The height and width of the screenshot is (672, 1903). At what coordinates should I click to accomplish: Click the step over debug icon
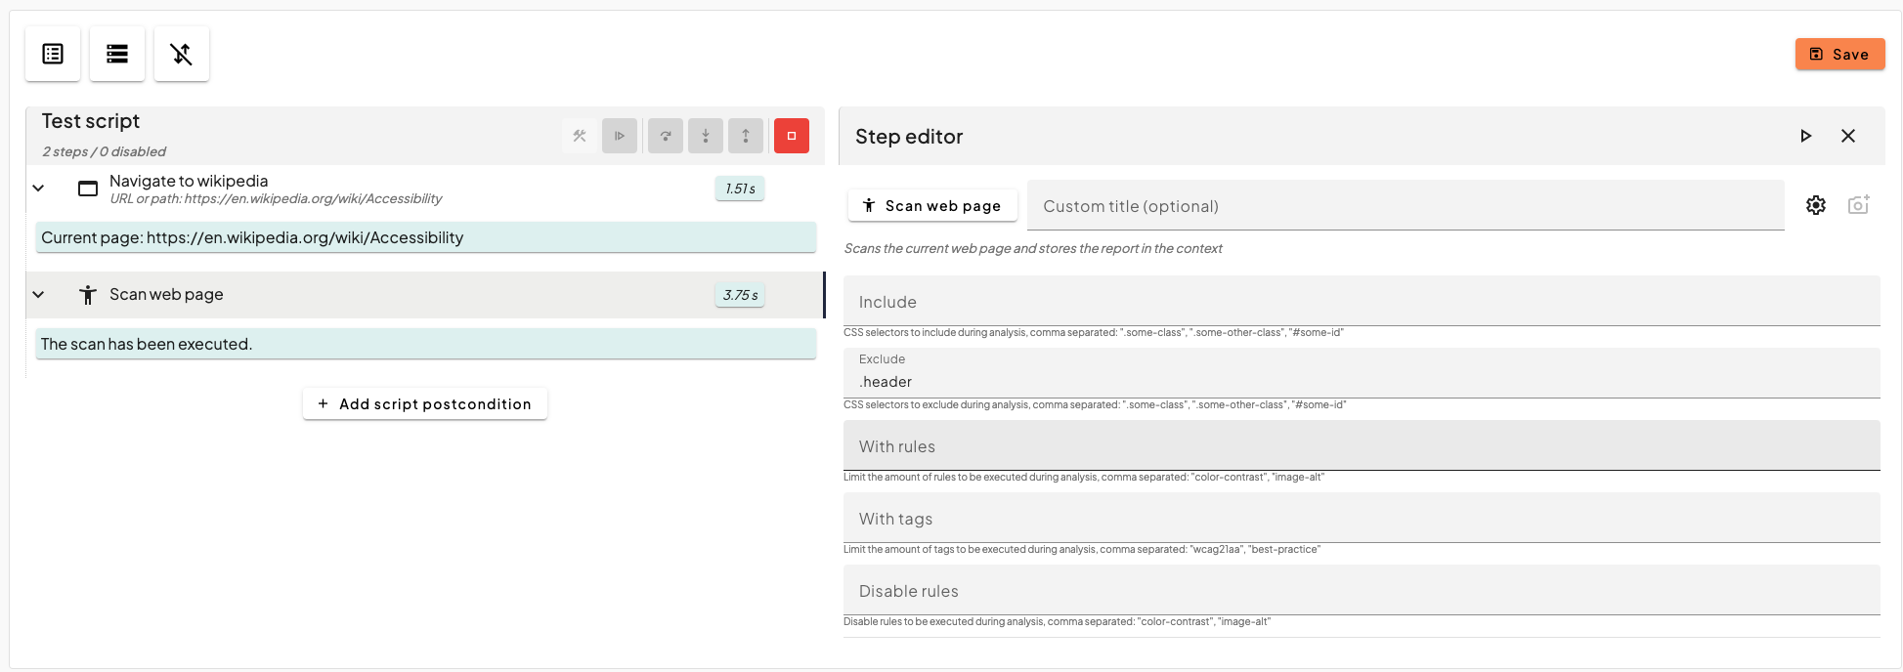pos(666,136)
